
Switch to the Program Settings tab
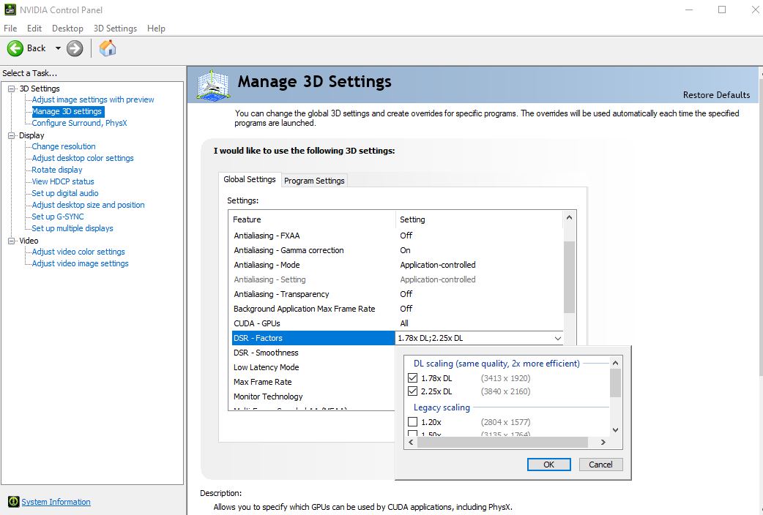coord(314,181)
